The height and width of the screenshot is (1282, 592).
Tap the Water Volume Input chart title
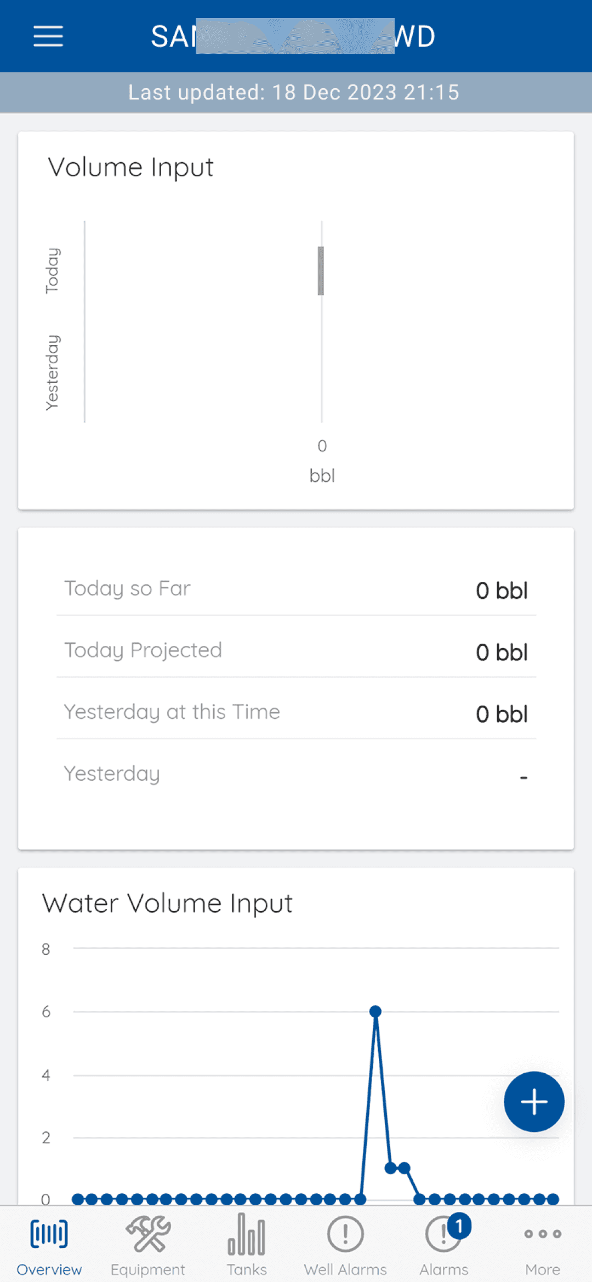click(x=167, y=903)
